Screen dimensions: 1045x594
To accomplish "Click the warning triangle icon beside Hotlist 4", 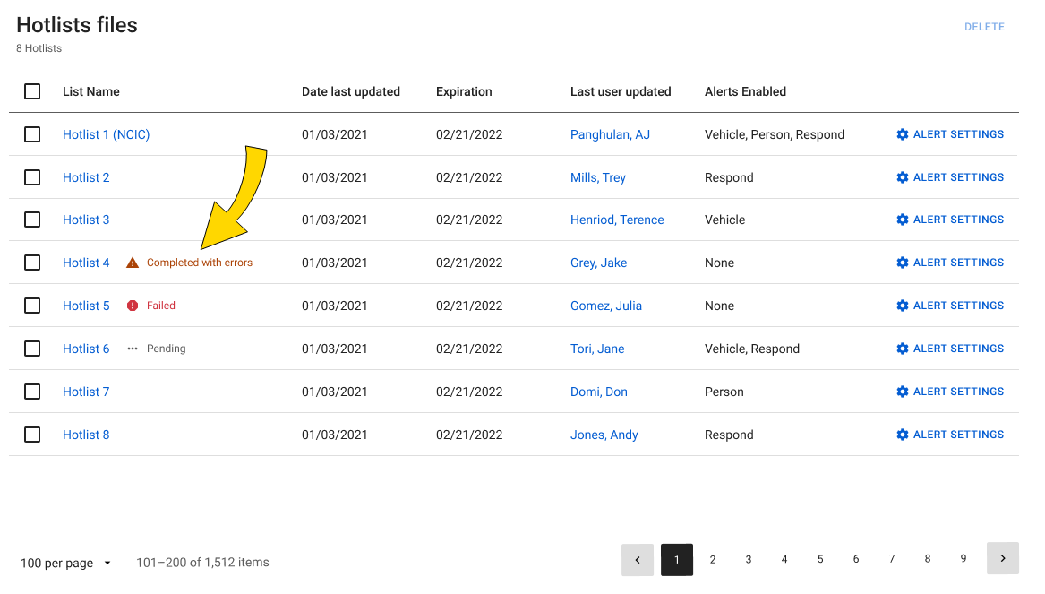I will (133, 263).
